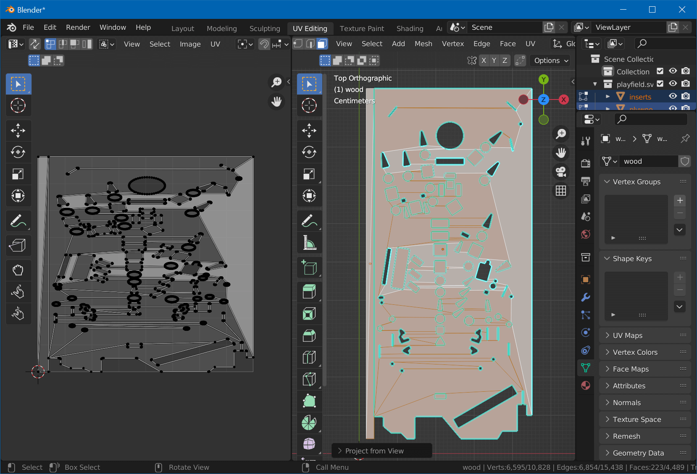Select the Knife tool

tap(310, 379)
